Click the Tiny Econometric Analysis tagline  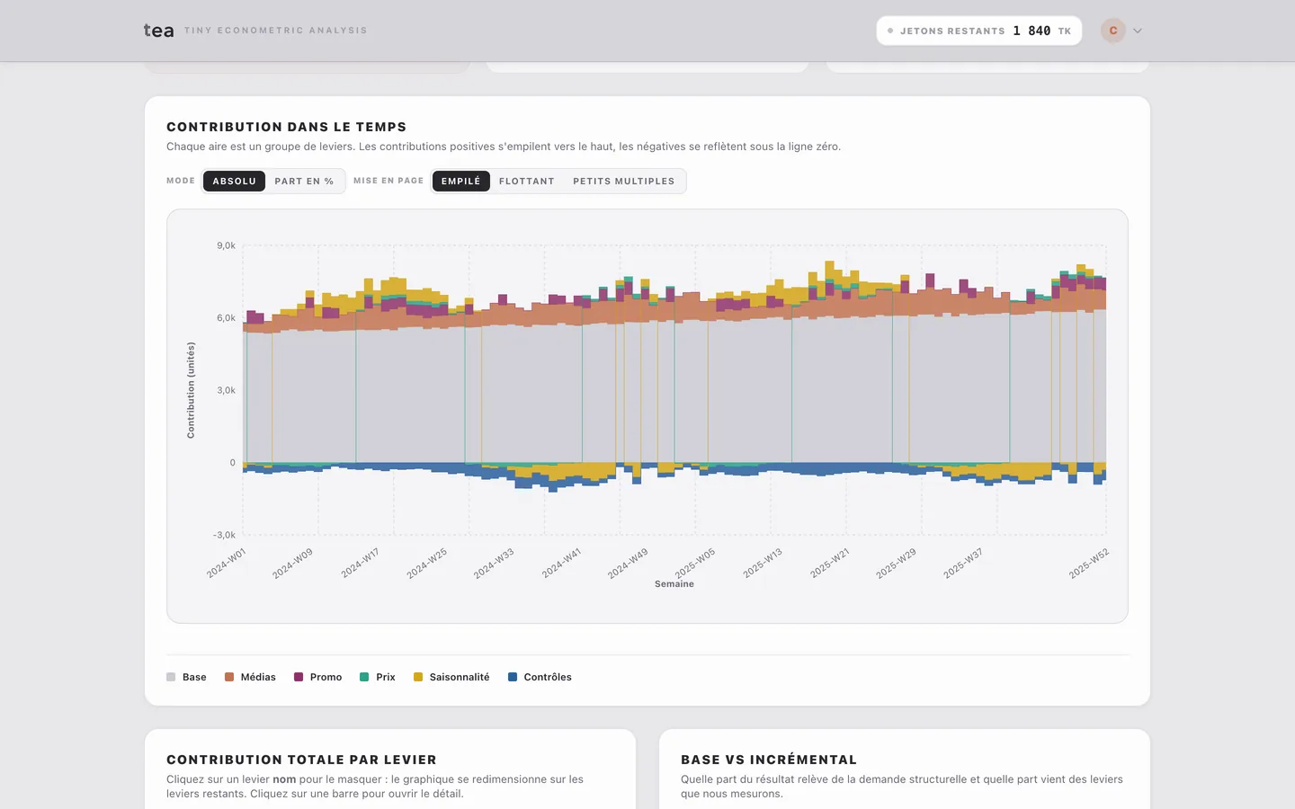point(276,31)
